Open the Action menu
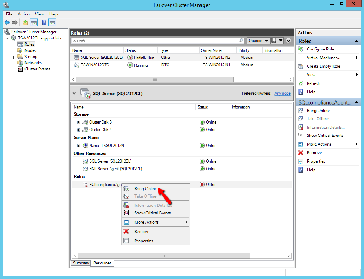Image resolution: width=364 pixels, height=279 pixels. 24,14
